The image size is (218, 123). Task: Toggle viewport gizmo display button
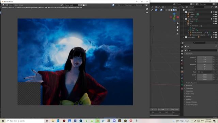(156, 10)
